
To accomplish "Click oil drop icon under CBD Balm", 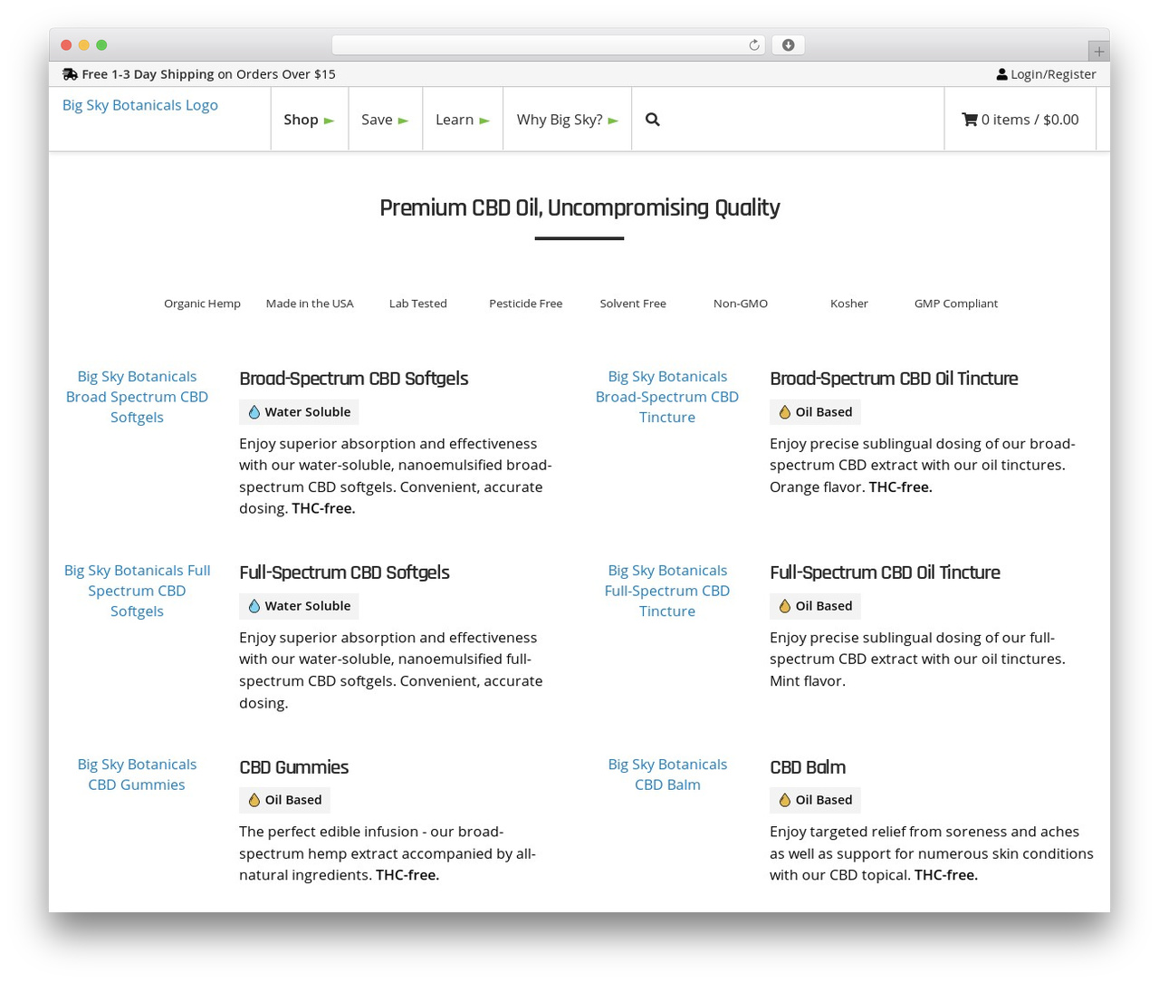I will [785, 800].
